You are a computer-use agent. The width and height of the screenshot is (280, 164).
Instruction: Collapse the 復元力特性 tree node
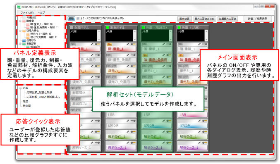pos(20,31)
